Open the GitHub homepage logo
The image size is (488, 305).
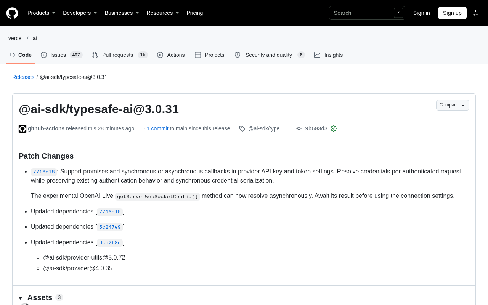(x=12, y=13)
